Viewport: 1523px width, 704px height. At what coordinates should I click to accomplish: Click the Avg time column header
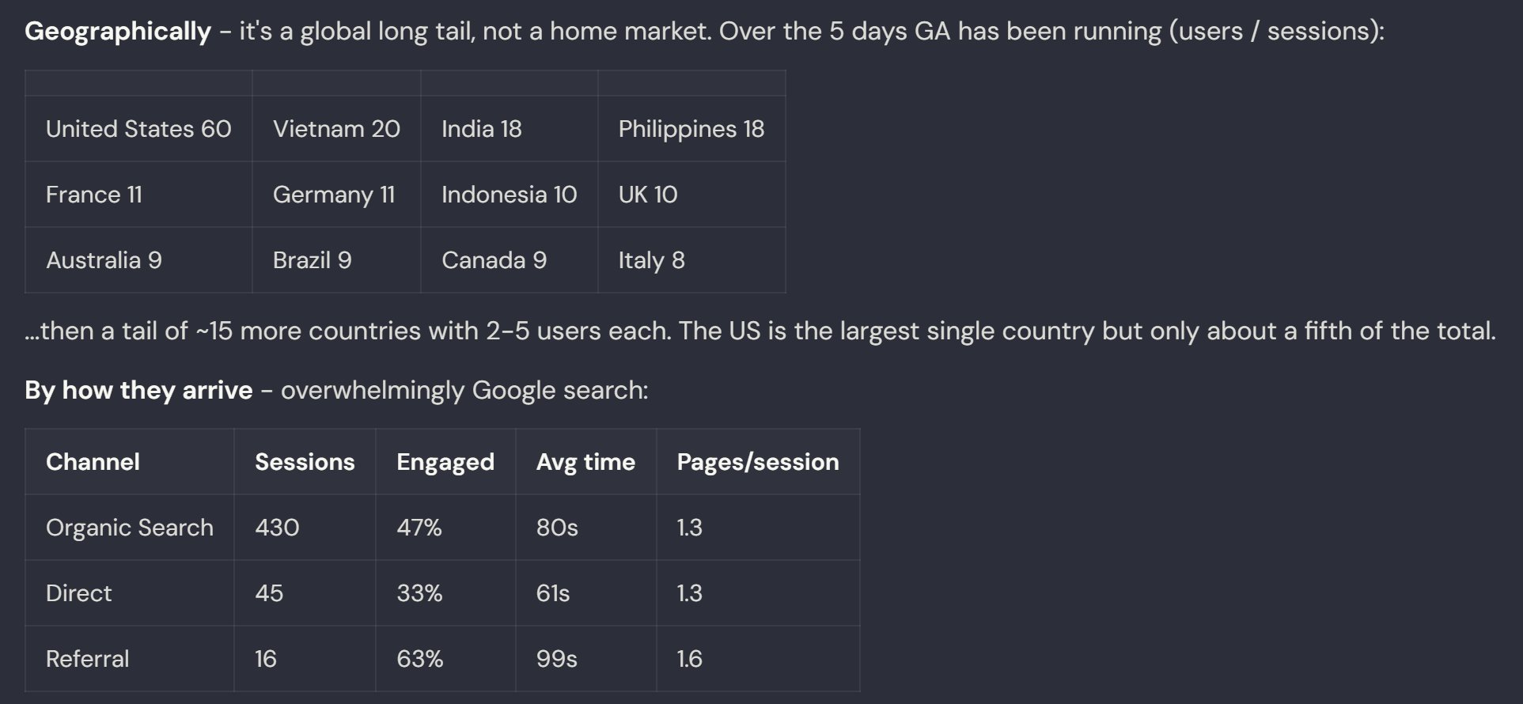585,462
